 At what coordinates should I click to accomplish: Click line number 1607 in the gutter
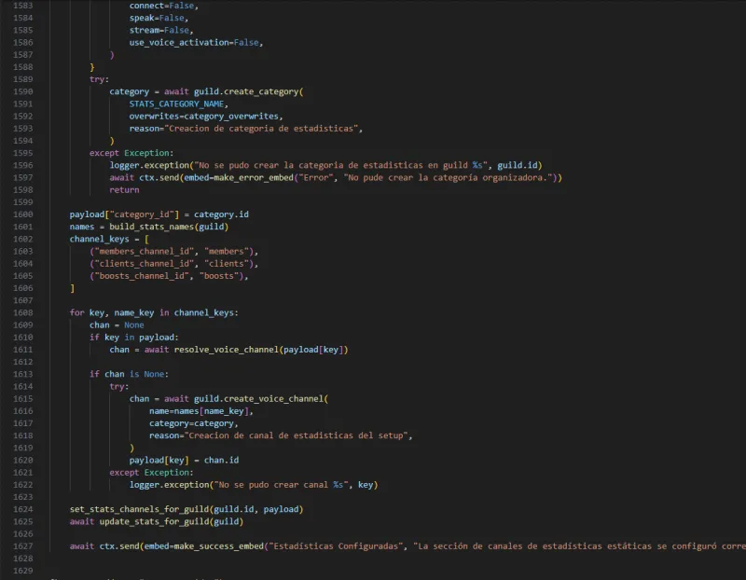(22, 300)
